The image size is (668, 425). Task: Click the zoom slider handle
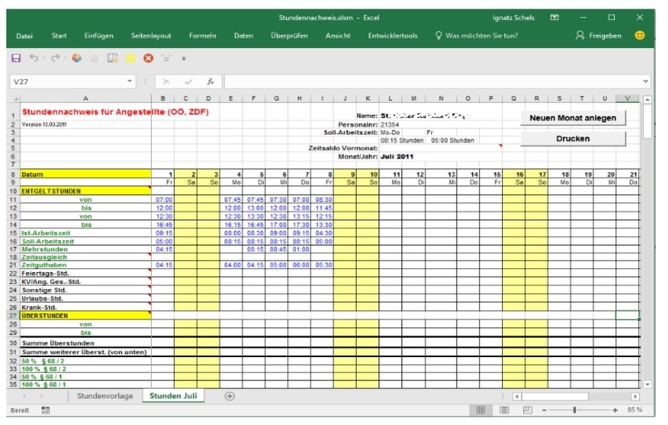(574, 410)
